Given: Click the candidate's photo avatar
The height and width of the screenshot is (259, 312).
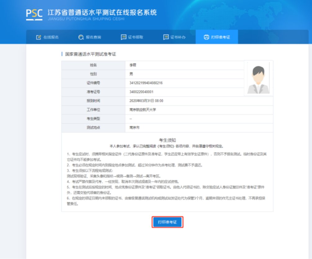Looking at the screenshot, I should (258, 78).
